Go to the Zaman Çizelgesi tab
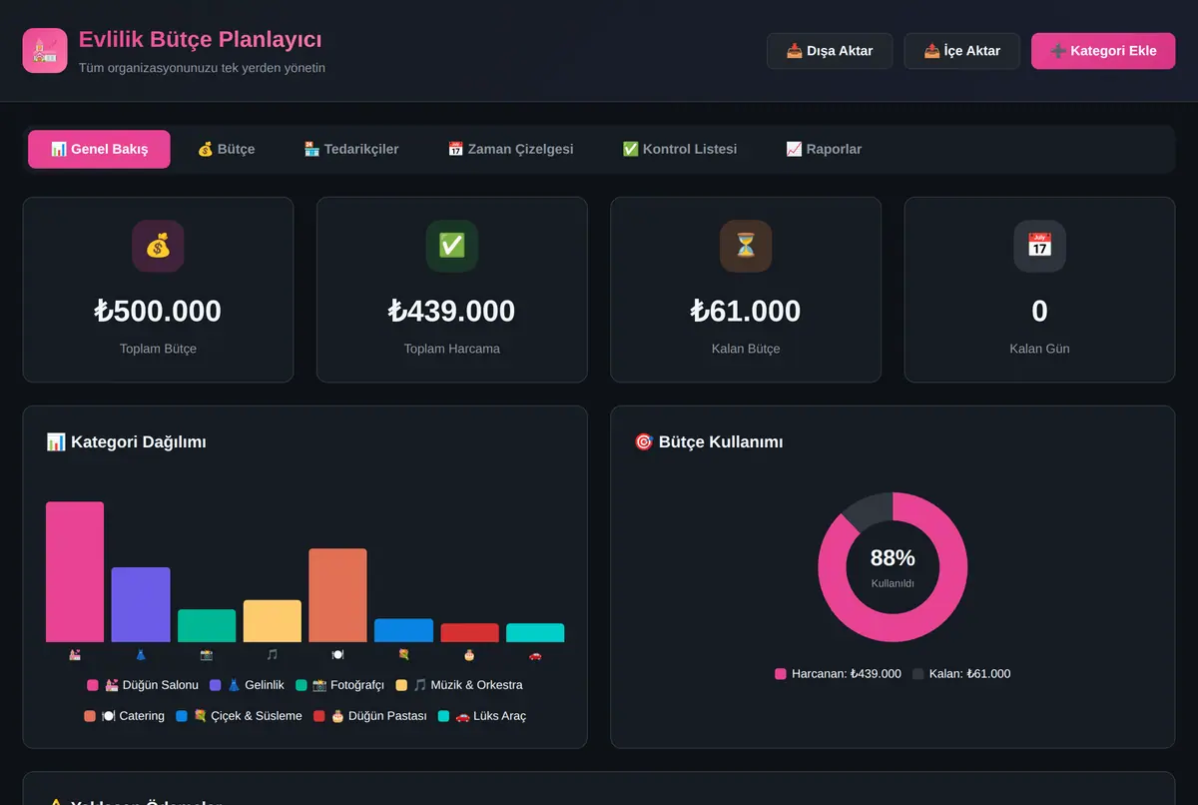 tap(510, 149)
